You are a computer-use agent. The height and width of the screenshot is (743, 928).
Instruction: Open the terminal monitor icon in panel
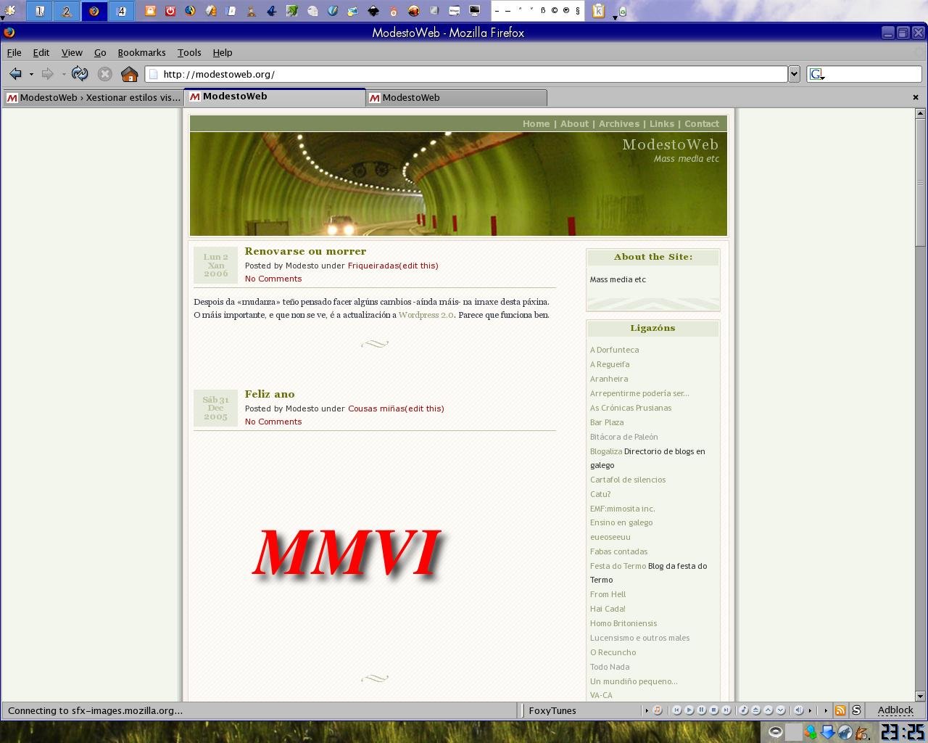pos(475,11)
